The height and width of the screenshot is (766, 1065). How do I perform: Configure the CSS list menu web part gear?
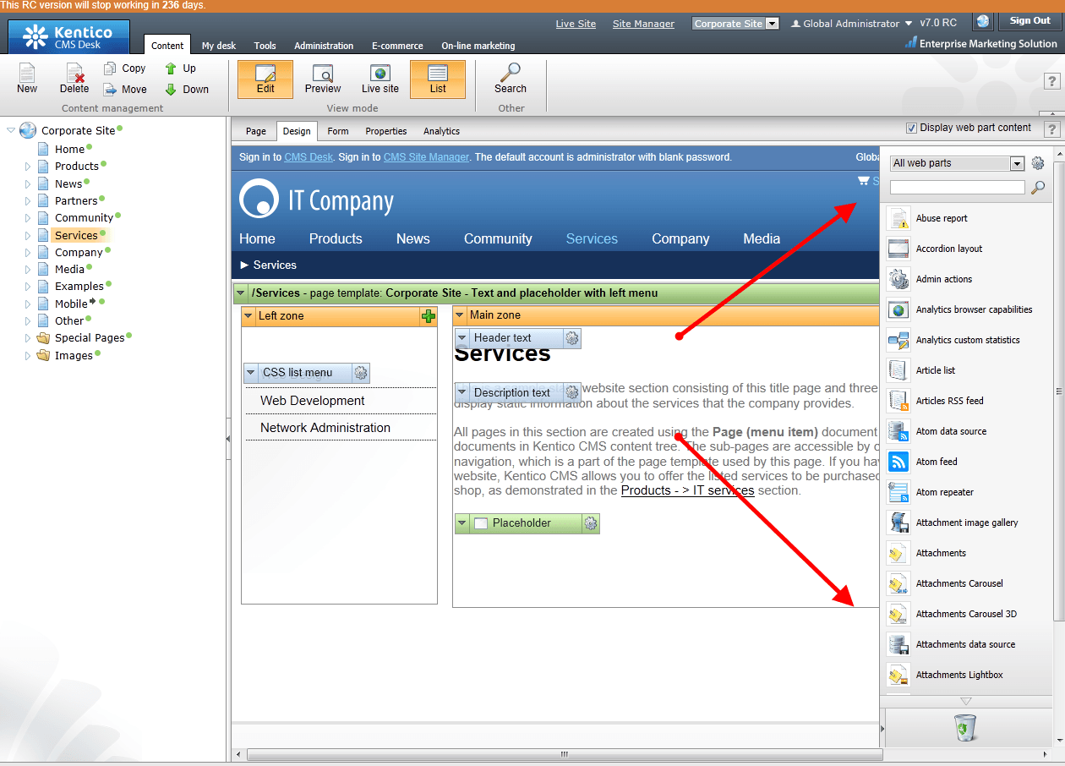tap(361, 373)
